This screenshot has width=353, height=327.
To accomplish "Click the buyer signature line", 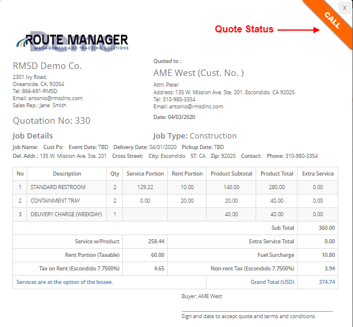I will pyautogui.click(x=257, y=311).
